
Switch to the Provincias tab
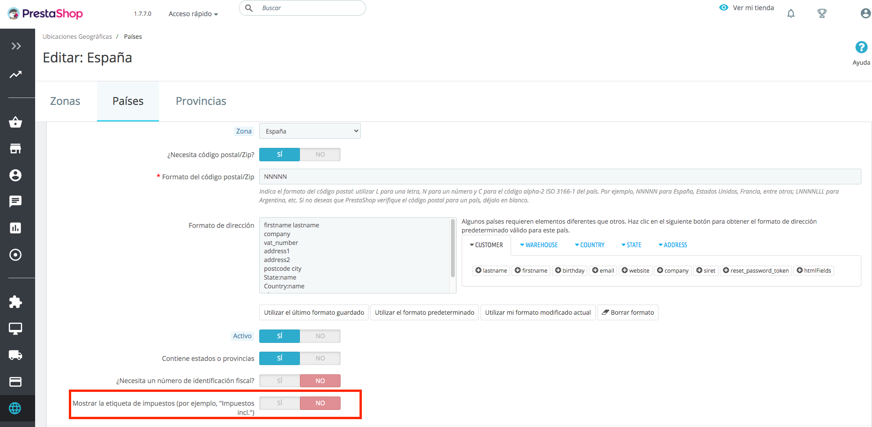pyautogui.click(x=201, y=101)
